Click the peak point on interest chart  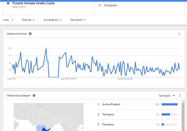click(x=46, y=48)
